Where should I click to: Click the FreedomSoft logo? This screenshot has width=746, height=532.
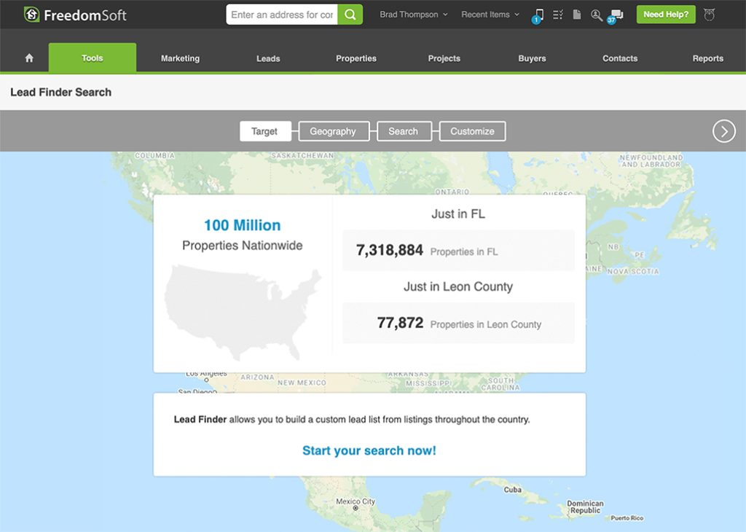(x=75, y=15)
